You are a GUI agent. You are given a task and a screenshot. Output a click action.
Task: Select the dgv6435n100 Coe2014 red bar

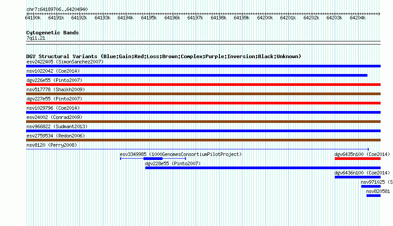358,159
